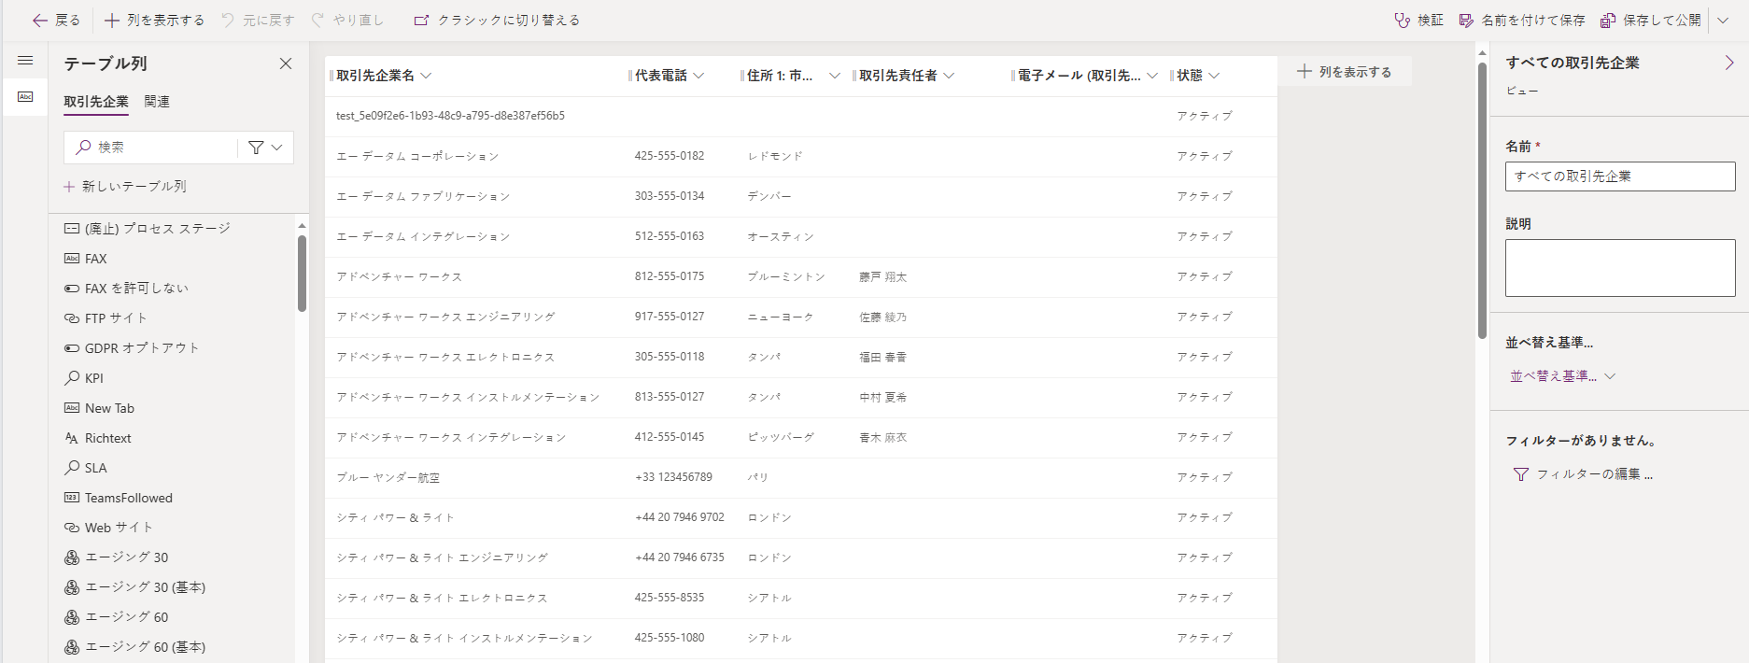Click ブルー ヤンダー航空 cell

[x=388, y=477]
